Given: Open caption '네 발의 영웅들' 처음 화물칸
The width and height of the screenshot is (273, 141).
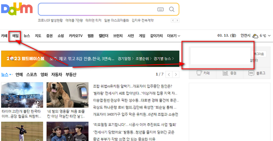Looking at the screenshot, I should point(66,113).
